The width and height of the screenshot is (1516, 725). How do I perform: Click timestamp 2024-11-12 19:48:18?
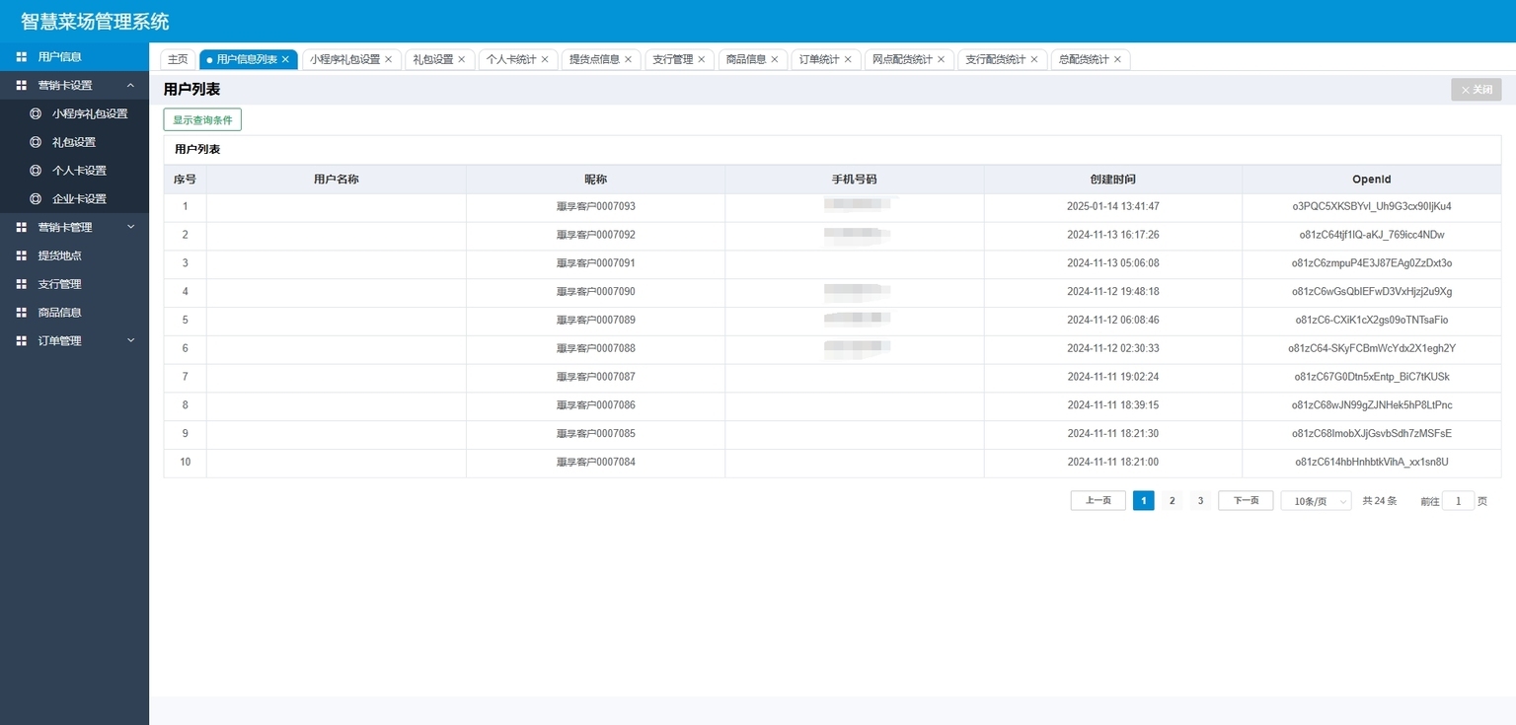pos(1113,292)
